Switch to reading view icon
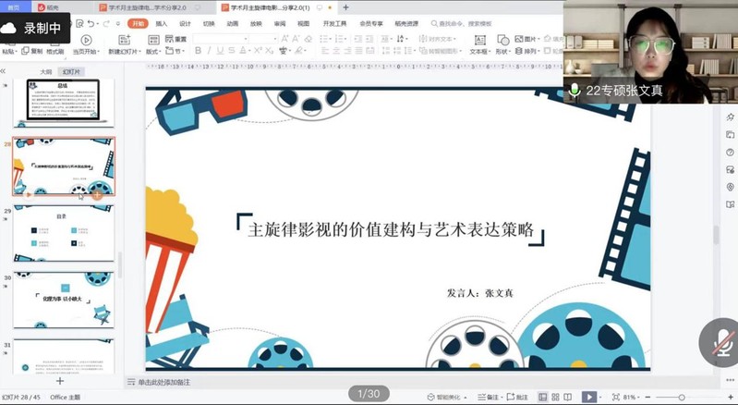738x405 pixels. (x=569, y=397)
